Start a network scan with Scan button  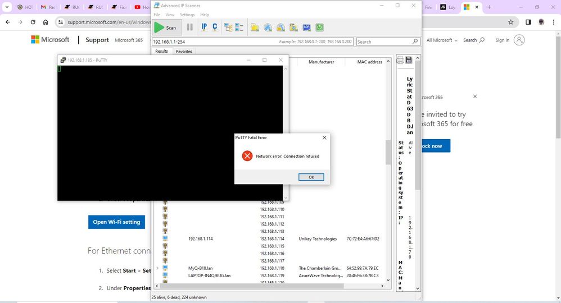[x=166, y=27]
